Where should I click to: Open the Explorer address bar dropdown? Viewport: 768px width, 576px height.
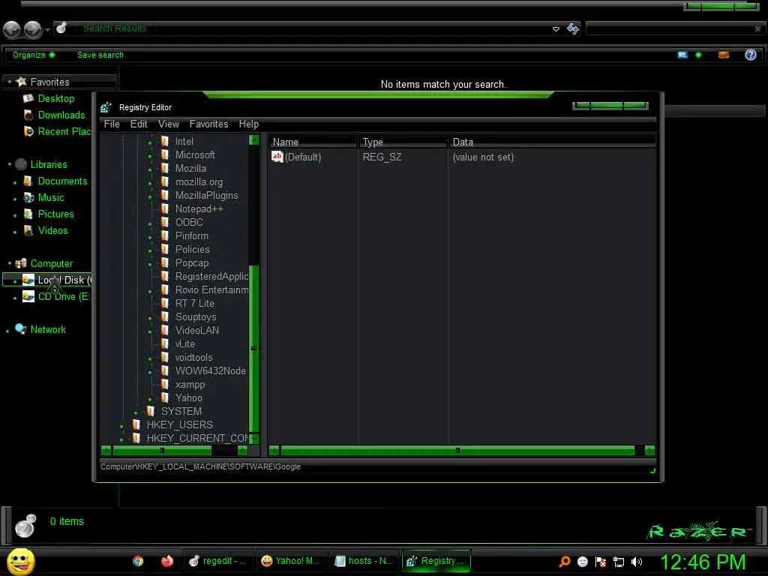coord(556,29)
